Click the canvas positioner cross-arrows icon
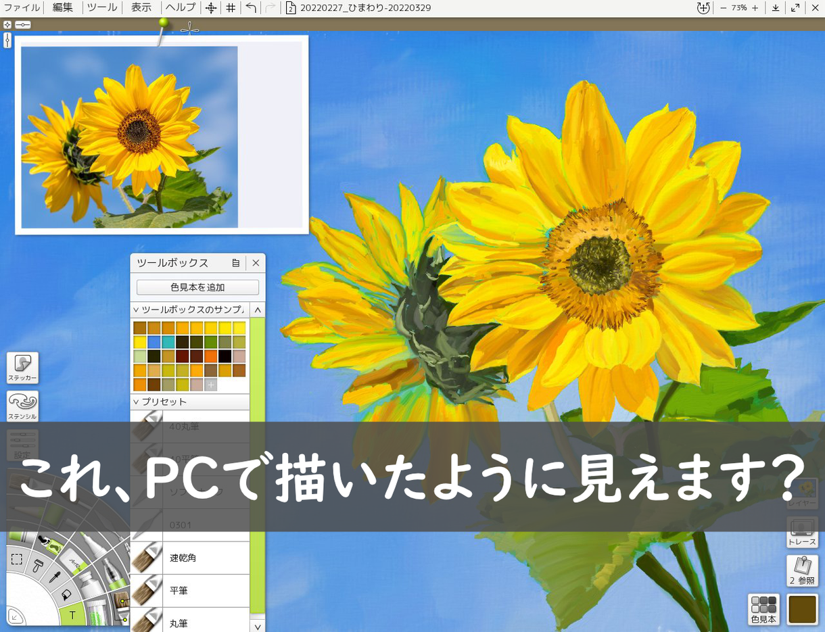The height and width of the screenshot is (632, 825). coord(211,8)
